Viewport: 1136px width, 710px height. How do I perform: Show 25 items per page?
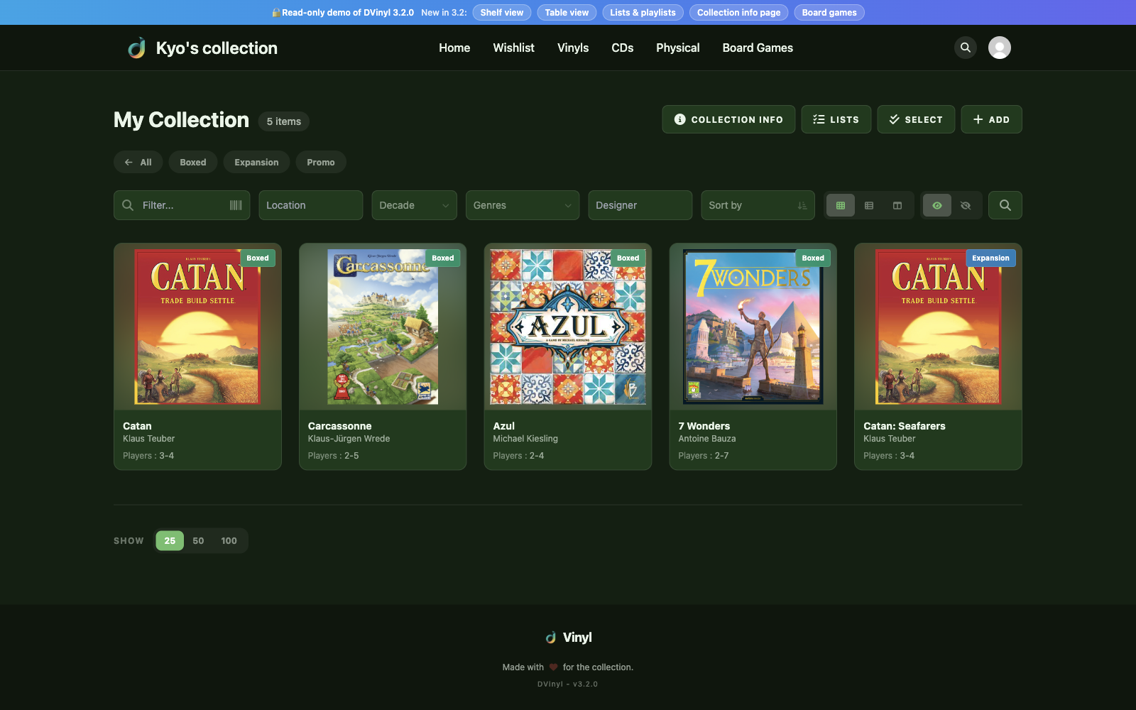(170, 540)
